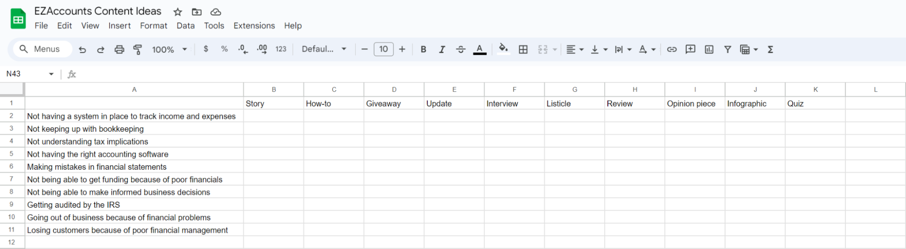This screenshot has width=906, height=249.
Task: Insert a link with the chain icon
Action: click(672, 49)
